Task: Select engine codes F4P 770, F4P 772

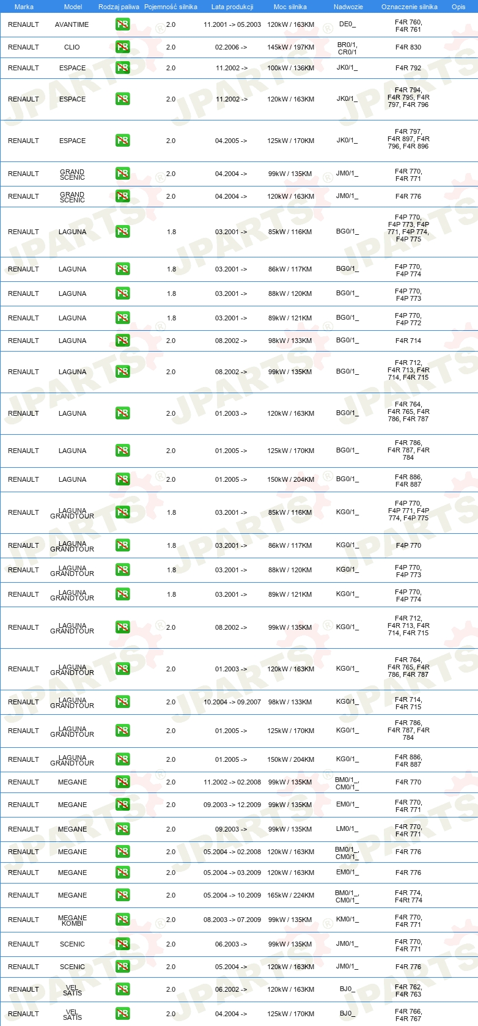Action: 408,319
